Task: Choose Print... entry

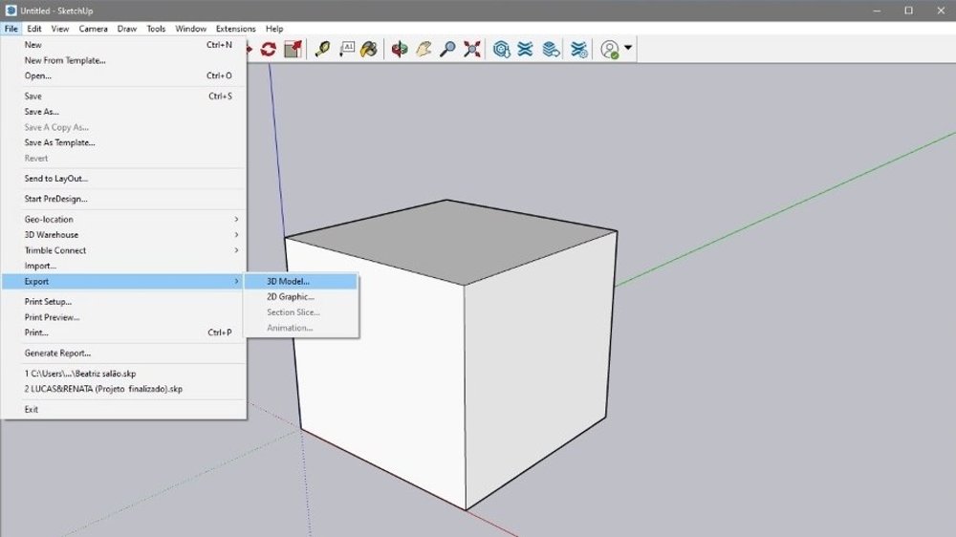Action: [x=123, y=333]
